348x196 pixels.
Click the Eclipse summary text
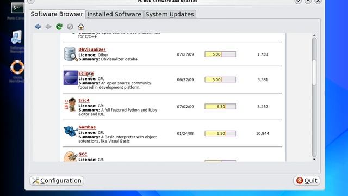[115, 85]
